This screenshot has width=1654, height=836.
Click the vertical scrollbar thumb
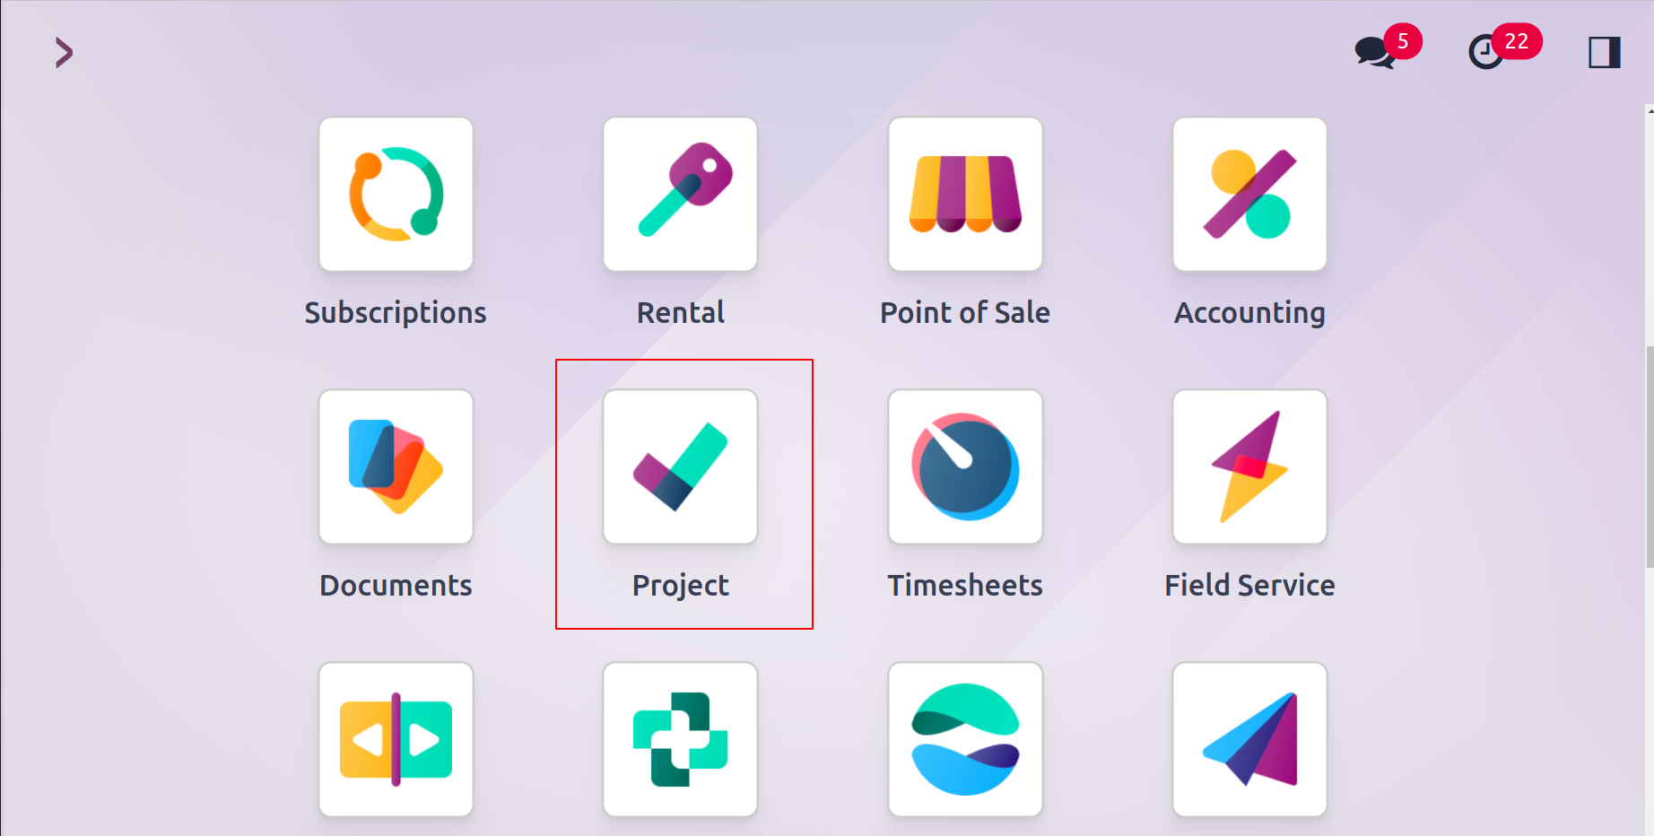1650,457
